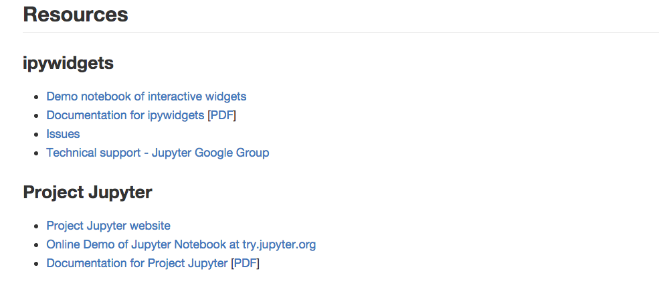Click the bullet beside Project Jupyter website
Image resolution: width=659 pixels, height=300 pixels.
[x=36, y=226]
